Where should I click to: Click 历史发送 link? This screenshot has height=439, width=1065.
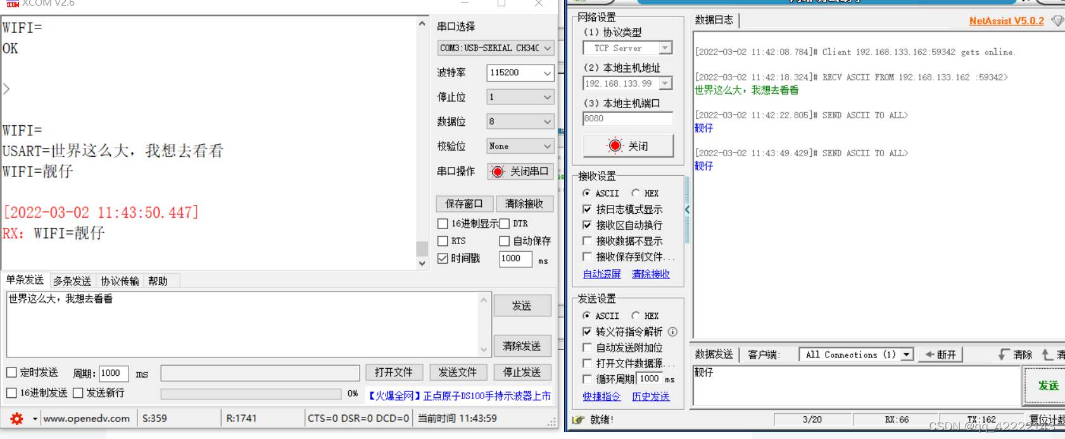pyautogui.click(x=650, y=397)
